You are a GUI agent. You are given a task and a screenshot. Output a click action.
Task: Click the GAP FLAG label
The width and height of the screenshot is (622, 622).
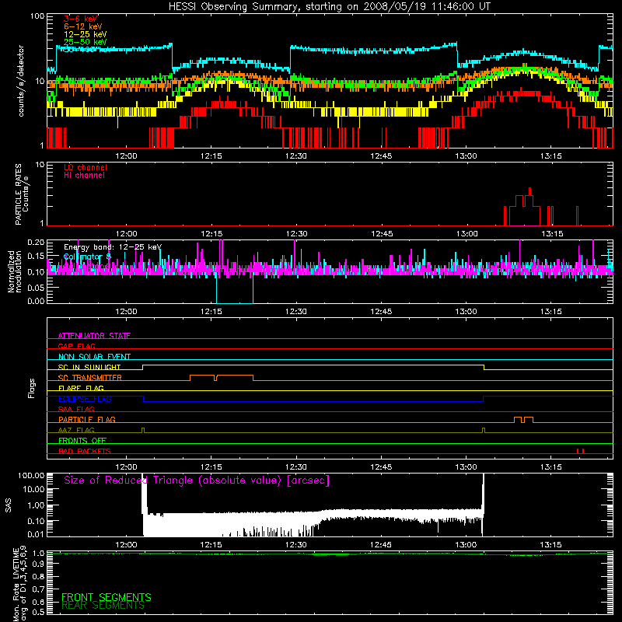click(x=76, y=346)
